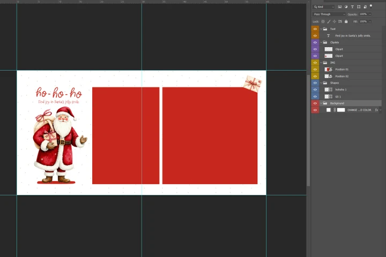Collapse the ClipArts group folder
Viewport: 386px width, 257px height.
pos(321,42)
